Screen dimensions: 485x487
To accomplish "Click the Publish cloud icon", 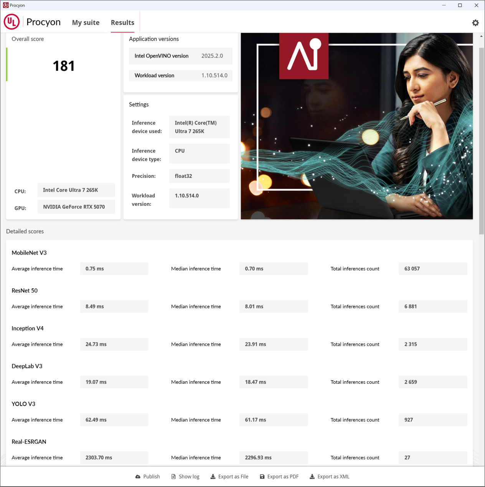I will point(138,477).
